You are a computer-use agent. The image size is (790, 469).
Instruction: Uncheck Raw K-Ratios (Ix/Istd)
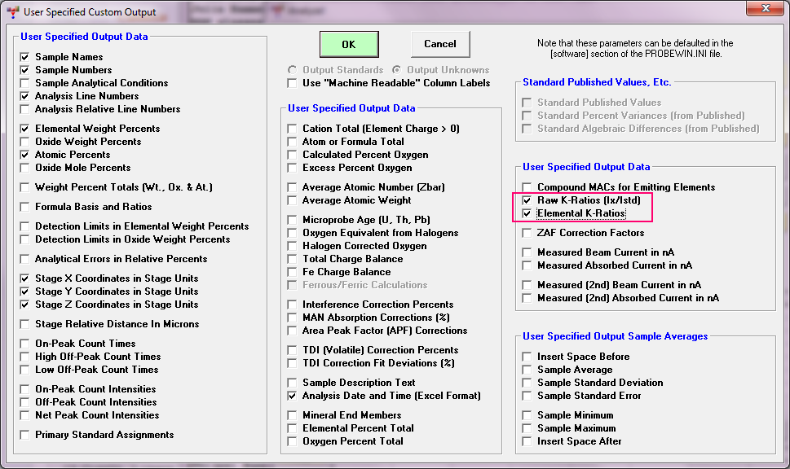527,200
